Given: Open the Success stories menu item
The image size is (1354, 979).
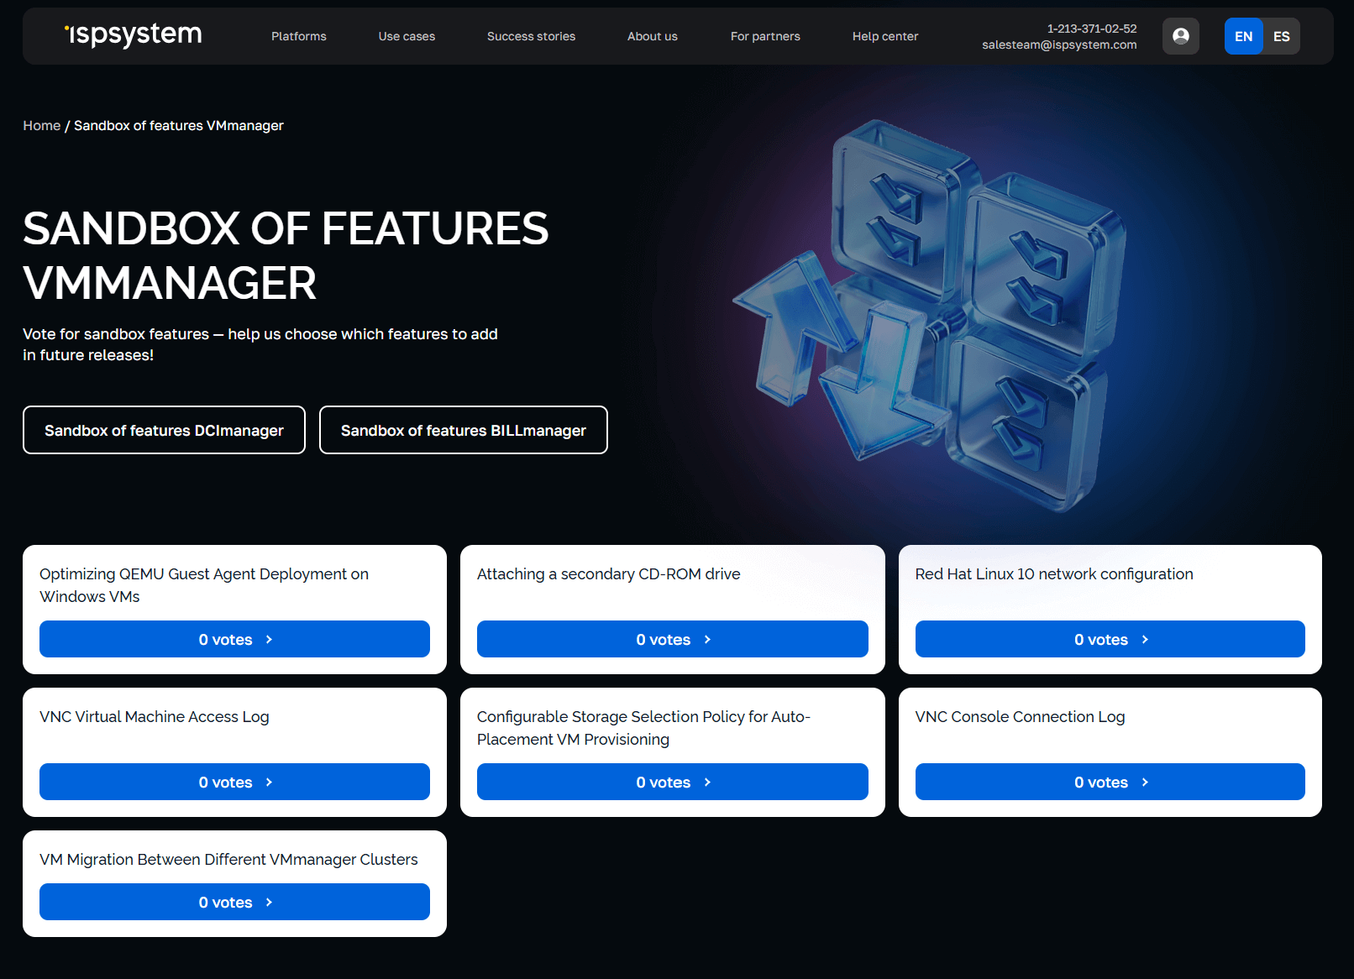Looking at the screenshot, I should point(531,36).
